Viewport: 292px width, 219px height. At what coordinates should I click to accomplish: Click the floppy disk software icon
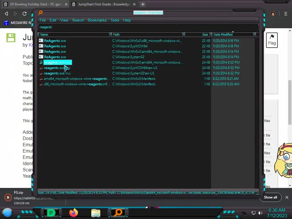[11, 38]
